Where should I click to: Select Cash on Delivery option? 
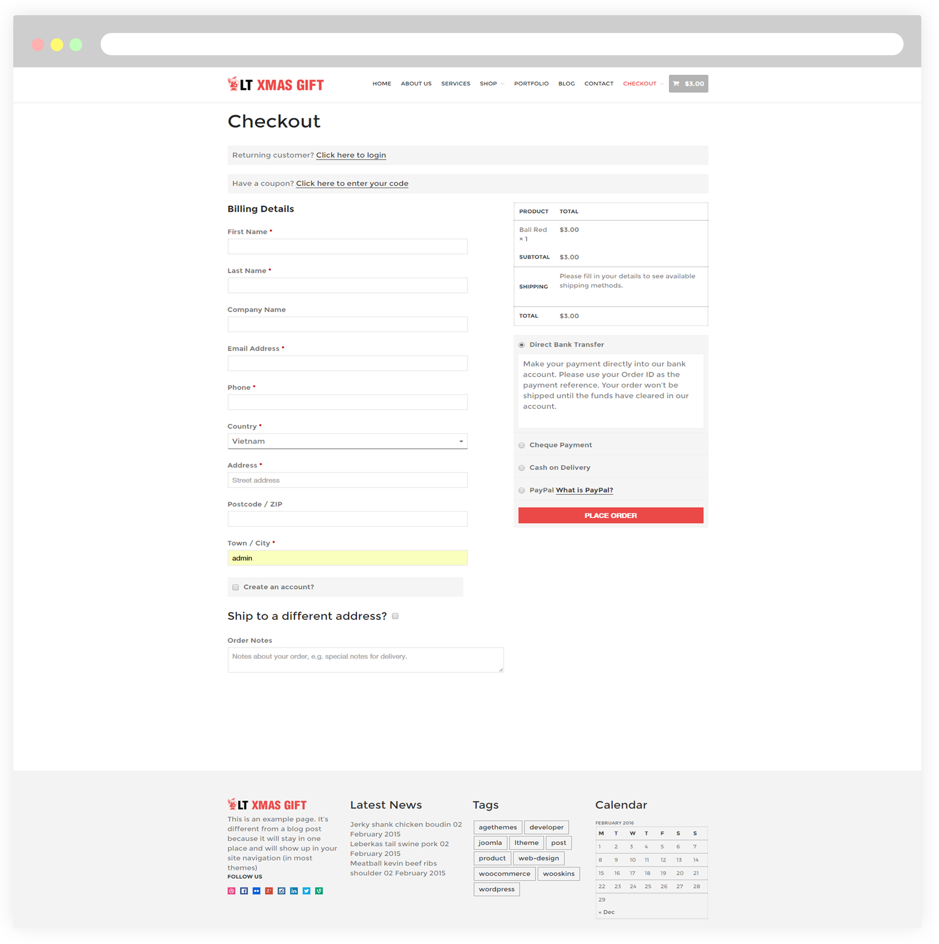pyautogui.click(x=521, y=468)
